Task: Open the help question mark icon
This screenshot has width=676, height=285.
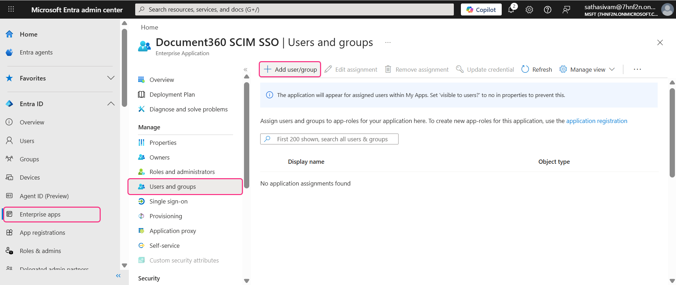Action: pos(547,10)
